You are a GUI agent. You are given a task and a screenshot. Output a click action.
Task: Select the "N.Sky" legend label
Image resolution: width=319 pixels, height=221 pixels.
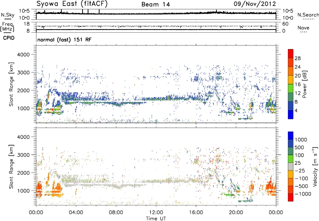coord(8,15)
